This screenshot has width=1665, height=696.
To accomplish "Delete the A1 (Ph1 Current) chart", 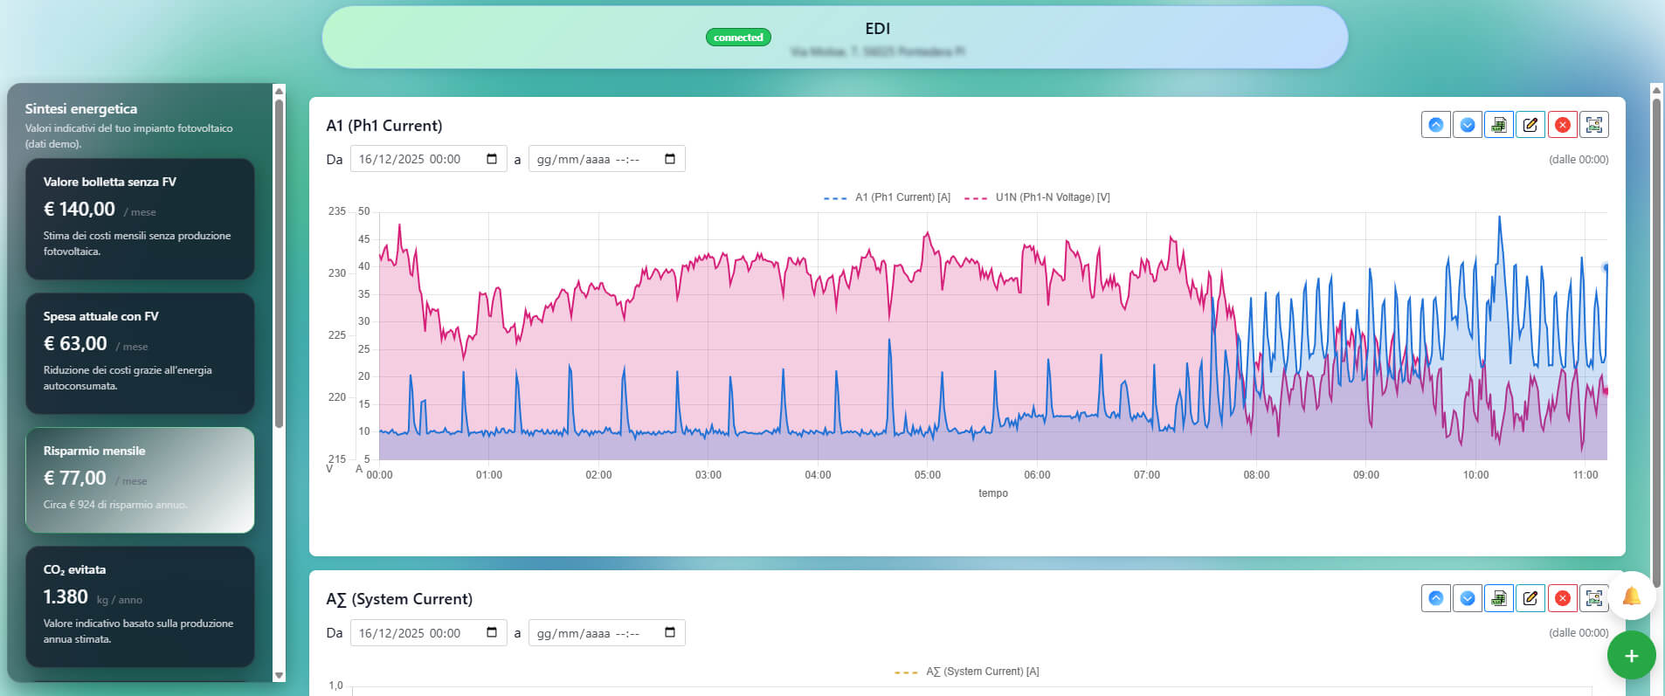I will 1563,125.
